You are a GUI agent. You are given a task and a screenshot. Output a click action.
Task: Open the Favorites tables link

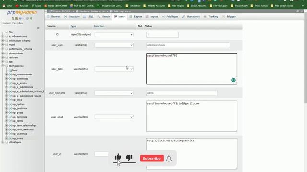17,23
